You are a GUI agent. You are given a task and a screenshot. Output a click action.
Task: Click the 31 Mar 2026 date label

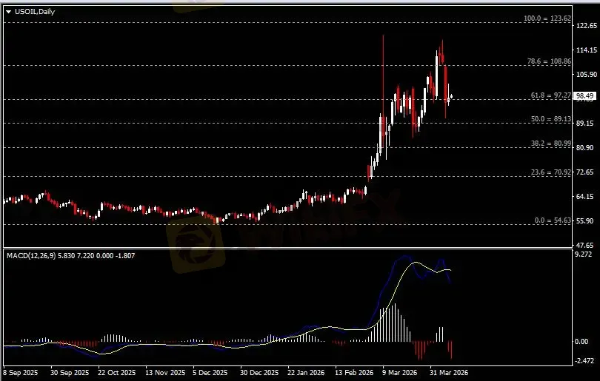pyautogui.click(x=449, y=373)
